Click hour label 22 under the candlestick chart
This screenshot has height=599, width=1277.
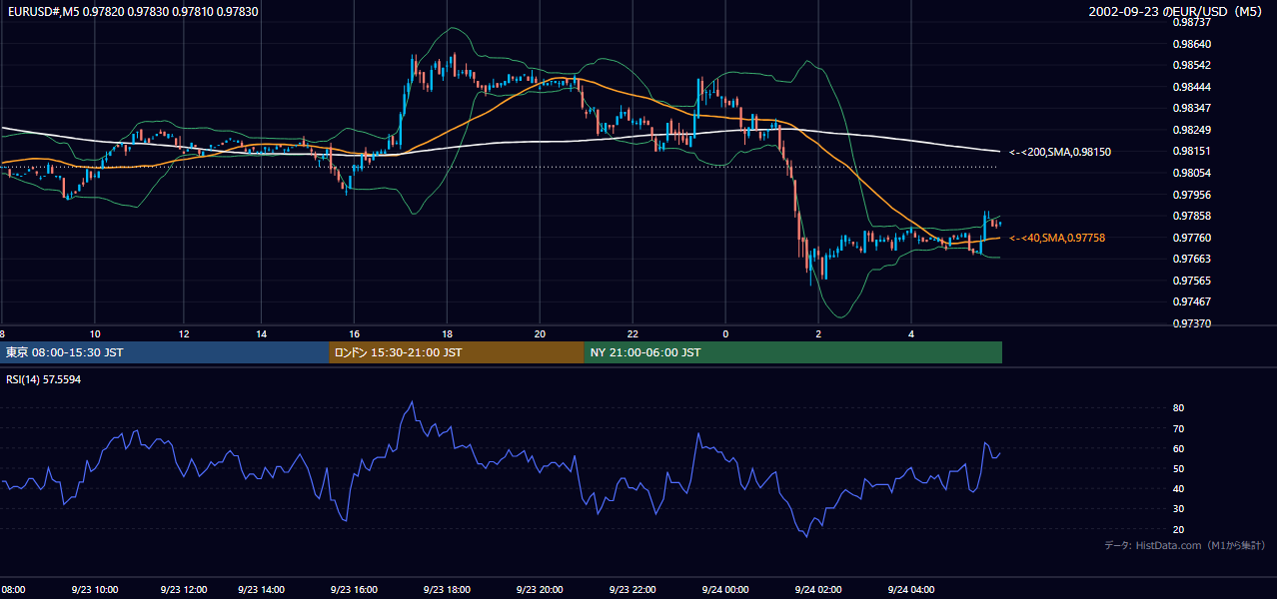coord(633,333)
